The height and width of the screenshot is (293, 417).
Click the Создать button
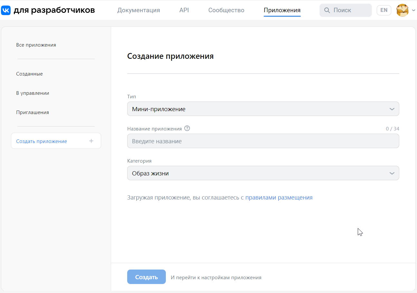[147, 277]
